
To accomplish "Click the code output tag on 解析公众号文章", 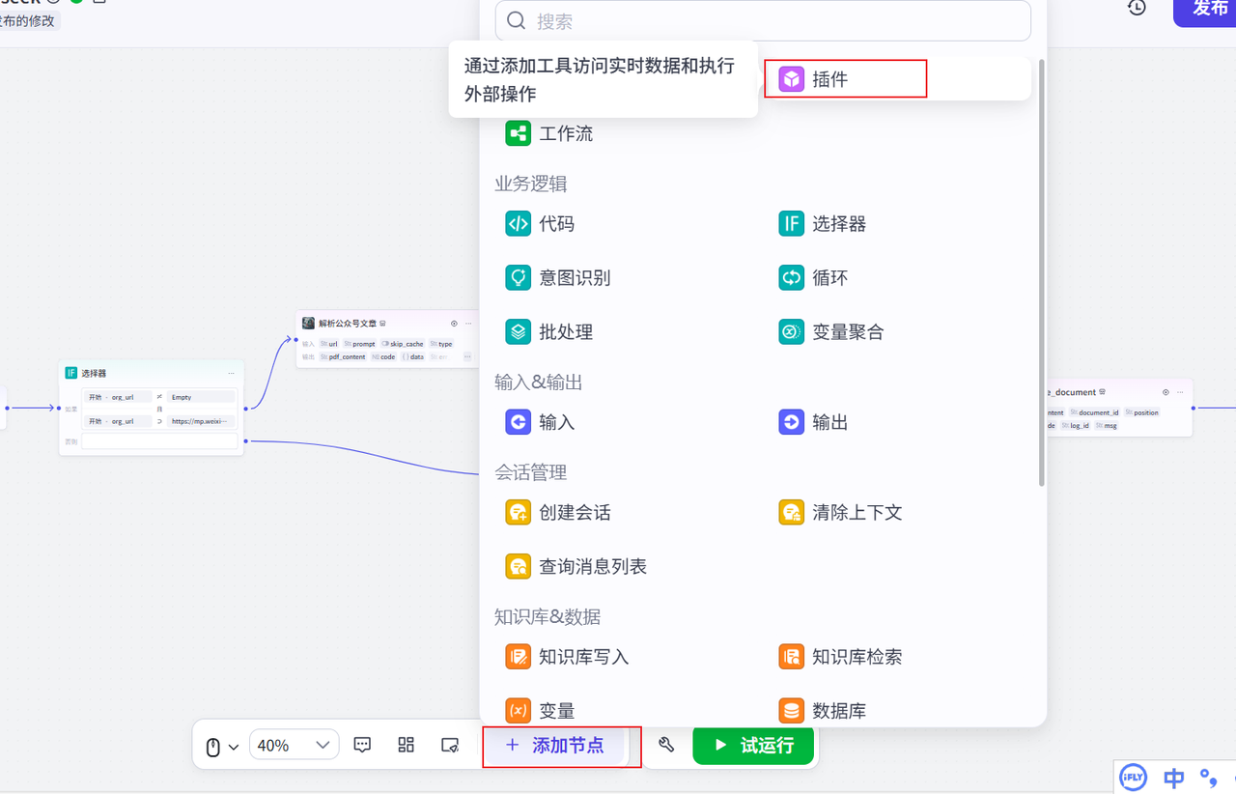I will pos(383,356).
